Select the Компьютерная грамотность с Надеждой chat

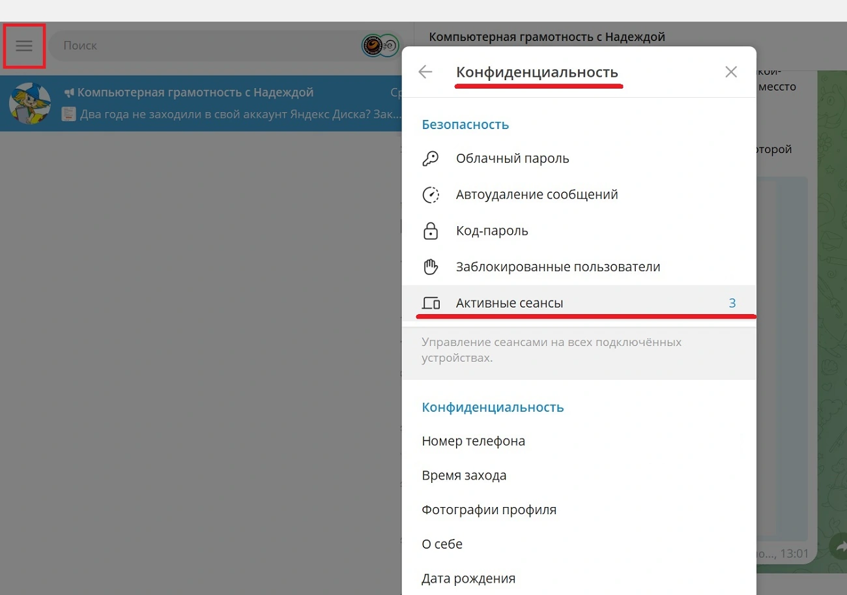[x=201, y=103]
